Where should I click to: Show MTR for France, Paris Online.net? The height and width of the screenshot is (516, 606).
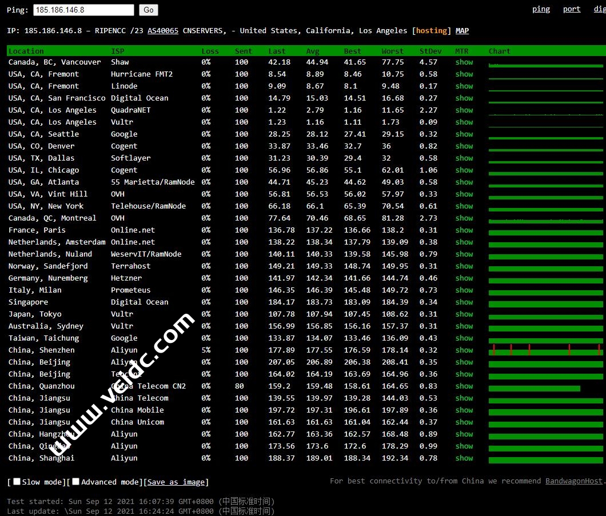pos(464,230)
